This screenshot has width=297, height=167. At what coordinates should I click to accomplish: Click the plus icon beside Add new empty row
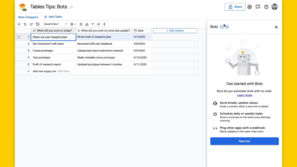[x=28, y=71]
